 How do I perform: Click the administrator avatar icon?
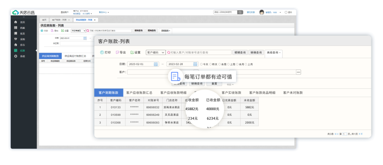point(262,12)
